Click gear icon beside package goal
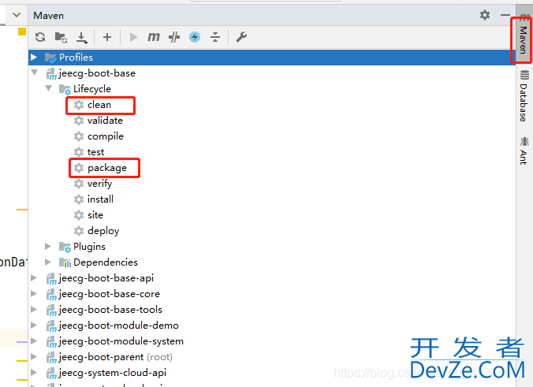The height and width of the screenshot is (387, 533). 79,168
